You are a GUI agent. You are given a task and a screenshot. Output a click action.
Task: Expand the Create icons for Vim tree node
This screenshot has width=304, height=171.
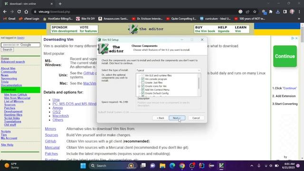tap(139, 86)
